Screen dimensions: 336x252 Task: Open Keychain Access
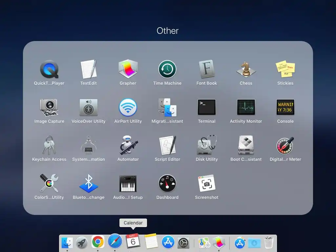pos(49,145)
